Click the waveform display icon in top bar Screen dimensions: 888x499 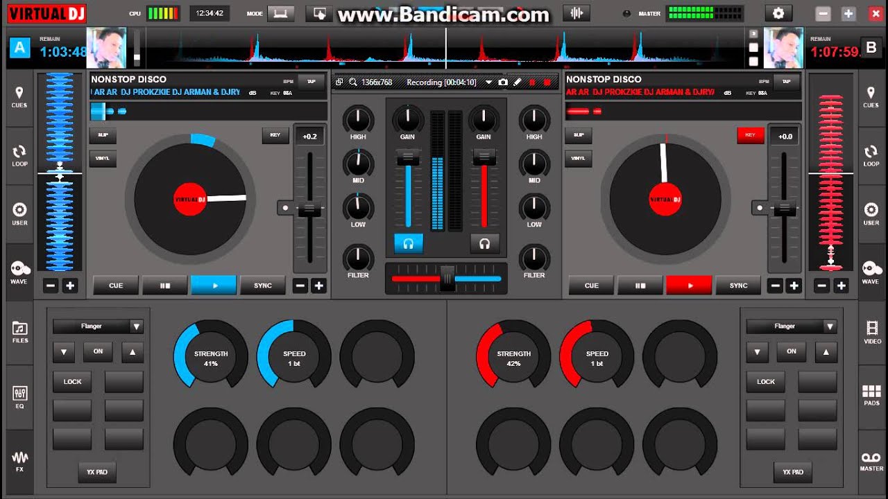[576, 13]
